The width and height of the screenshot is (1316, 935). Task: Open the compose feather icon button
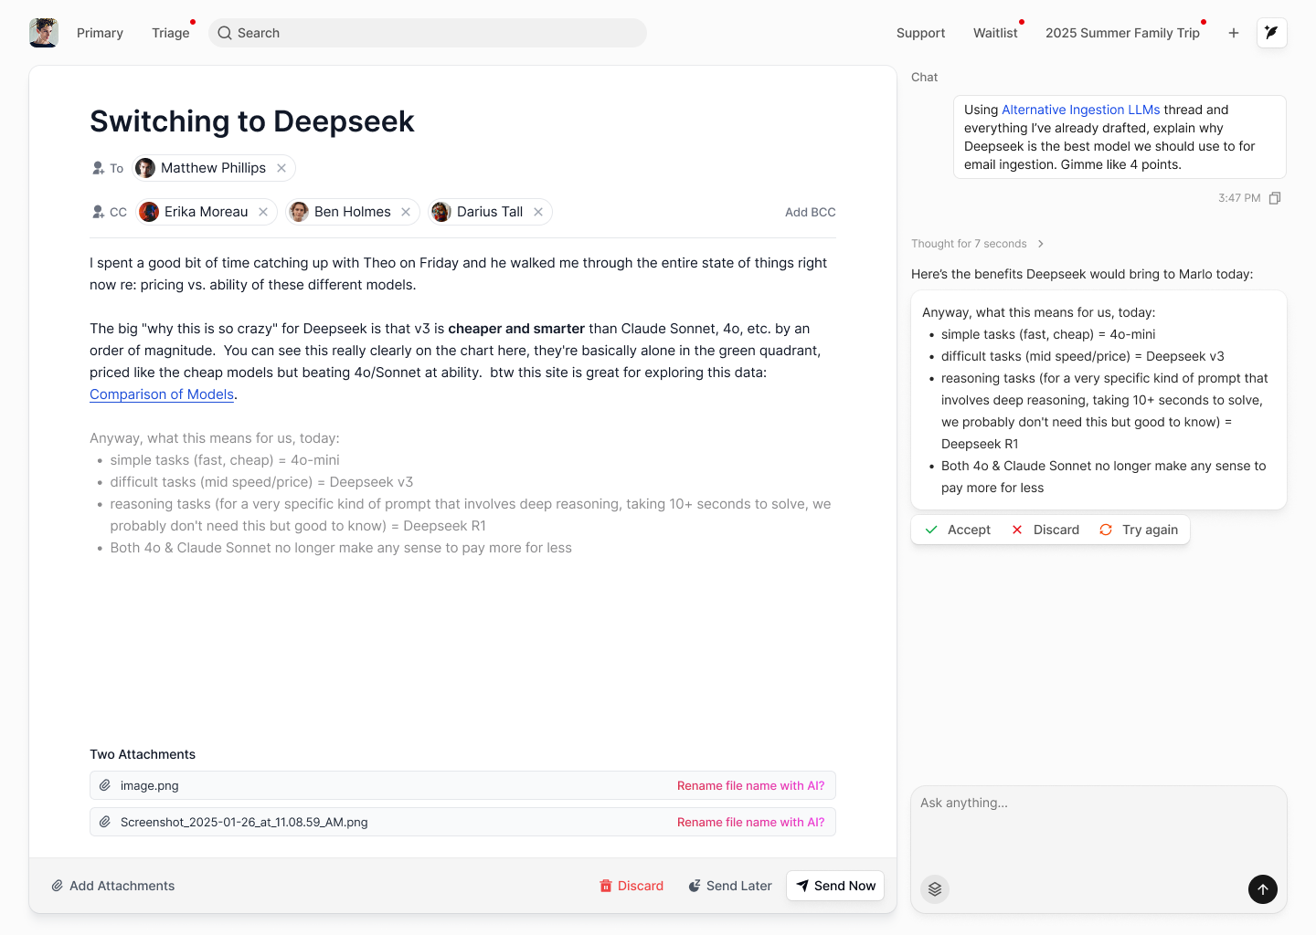tap(1272, 33)
